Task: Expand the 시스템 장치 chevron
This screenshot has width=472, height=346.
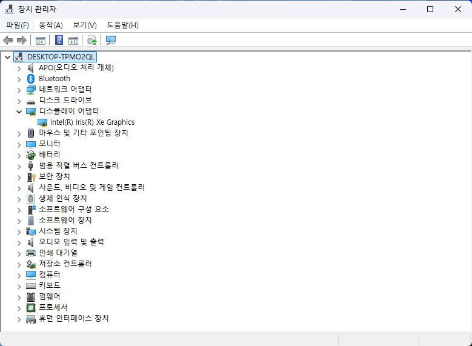Action: [19, 232]
